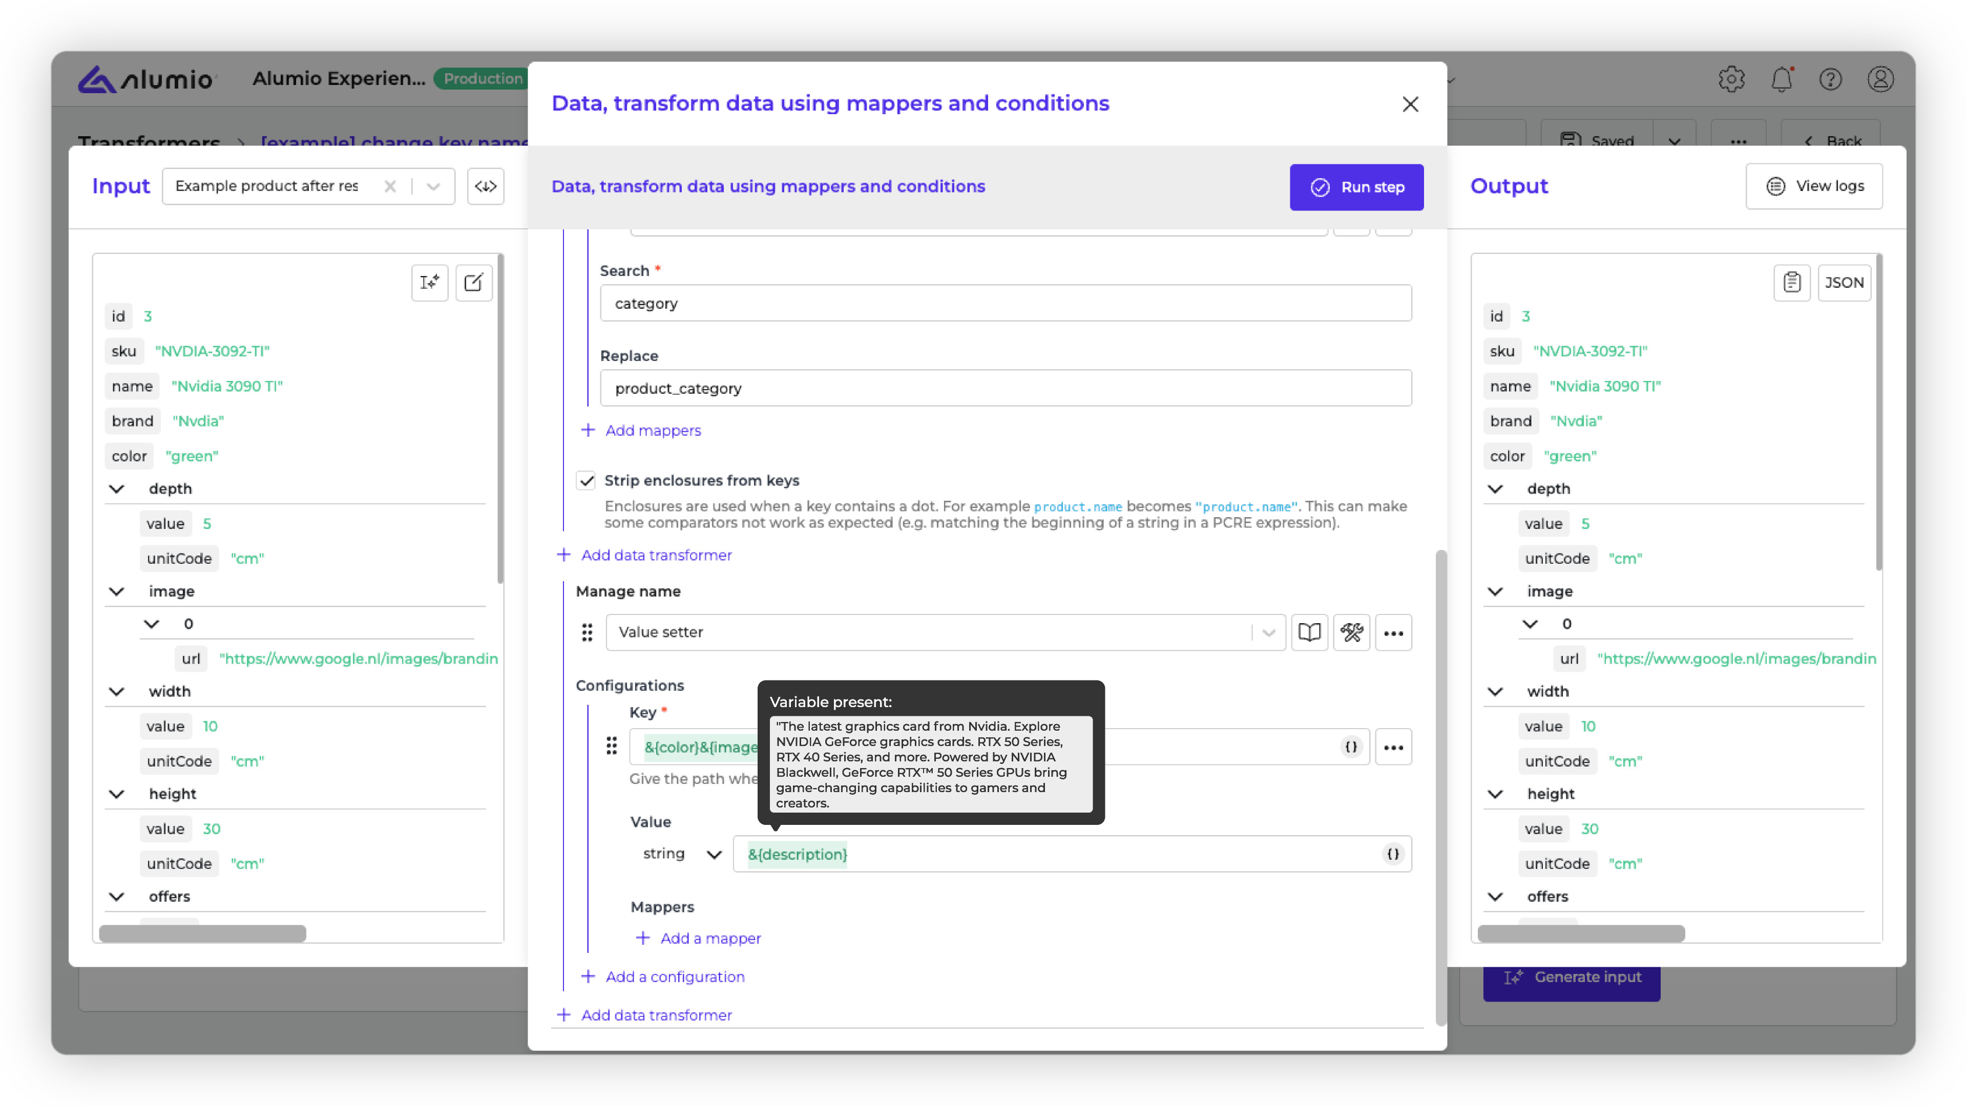This screenshot has height=1106, width=1967.
Task: Collapse the depth node in Input
Action: [117, 488]
